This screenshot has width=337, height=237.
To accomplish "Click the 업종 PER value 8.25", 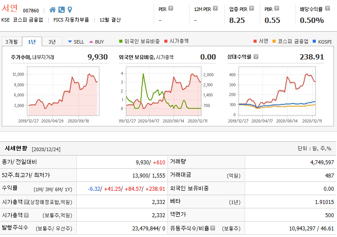I will coord(237,20).
